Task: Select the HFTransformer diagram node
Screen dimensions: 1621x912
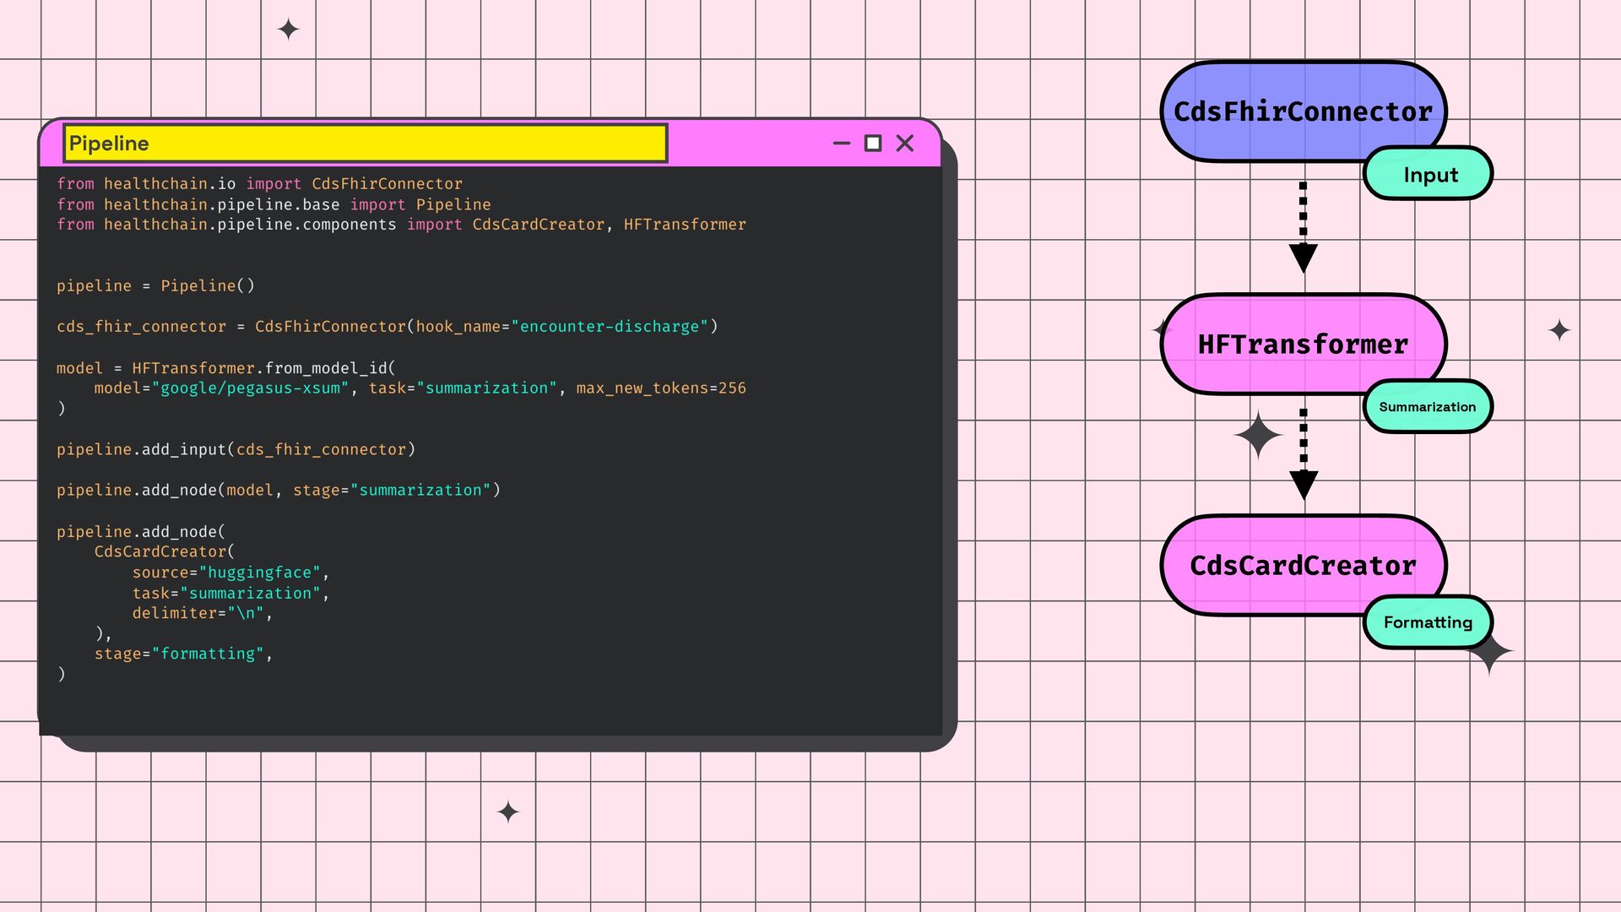Action: [1303, 345]
